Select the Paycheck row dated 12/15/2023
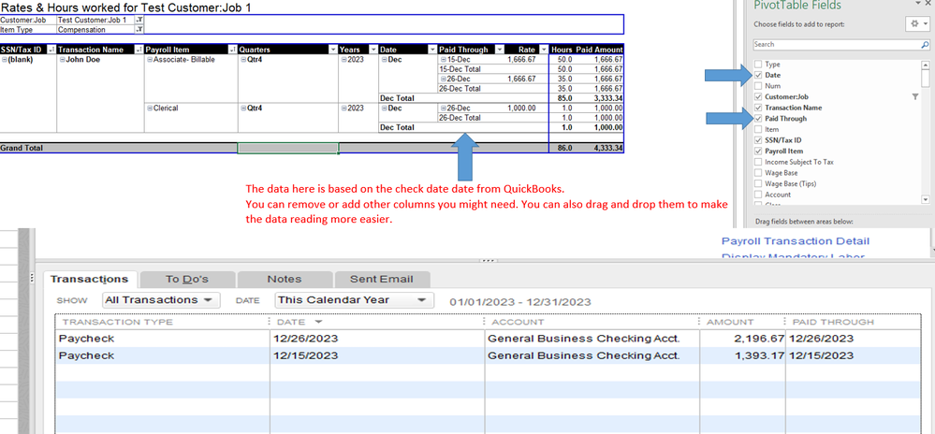The width and height of the screenshot is (935, 434). [x=488, y=355]
